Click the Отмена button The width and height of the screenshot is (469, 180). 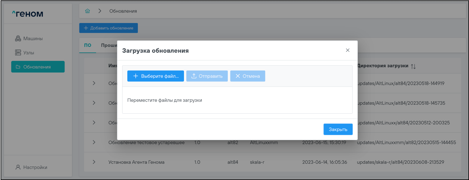pyautogui.click(x=247, y=76)
